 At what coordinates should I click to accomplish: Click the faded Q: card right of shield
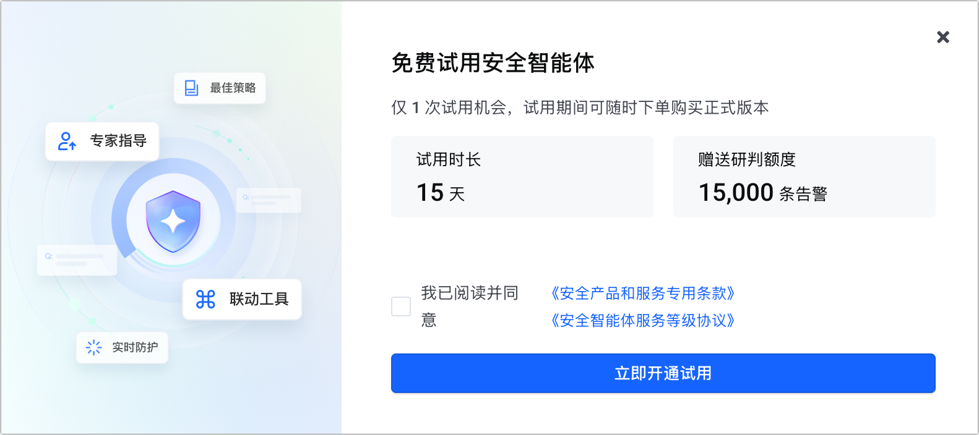click(x=269, y=200)
